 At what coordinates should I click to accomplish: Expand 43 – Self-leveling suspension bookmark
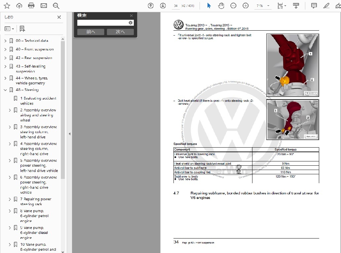pyautogui.click(x=5, y=66)
